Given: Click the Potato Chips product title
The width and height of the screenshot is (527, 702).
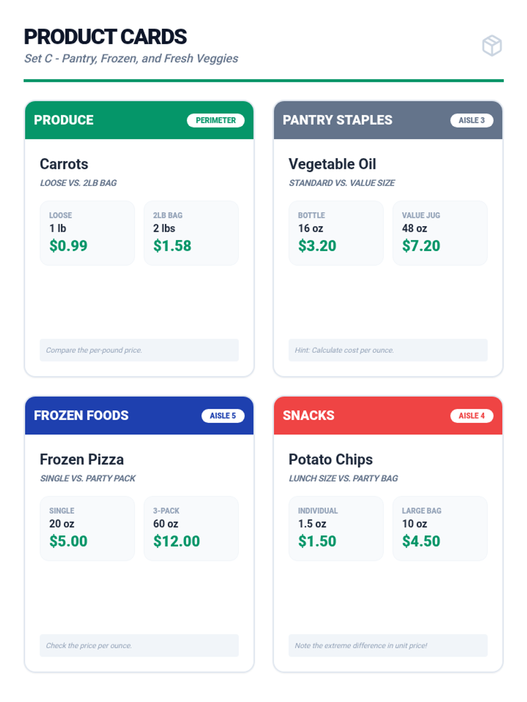Looking at the screenshot, I should coord(331,459).
